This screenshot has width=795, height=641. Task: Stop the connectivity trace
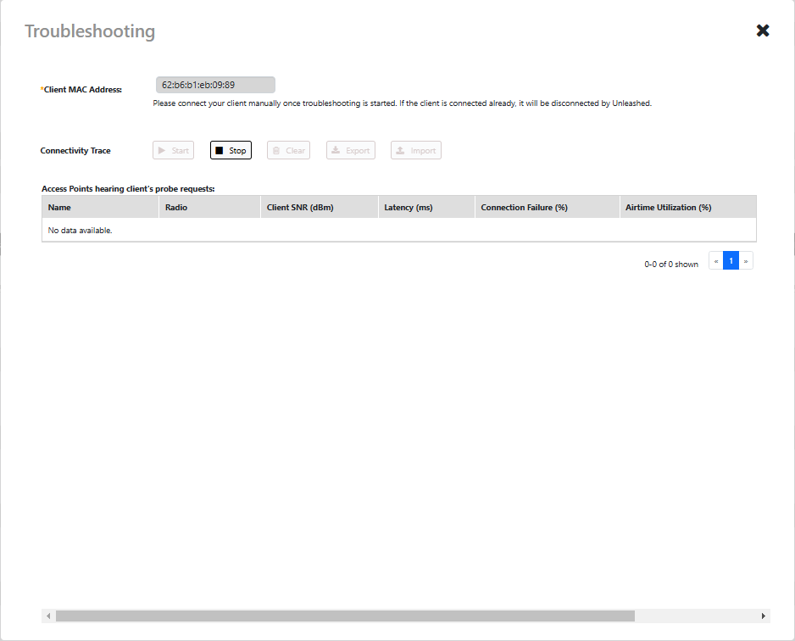tap(231, 151)
